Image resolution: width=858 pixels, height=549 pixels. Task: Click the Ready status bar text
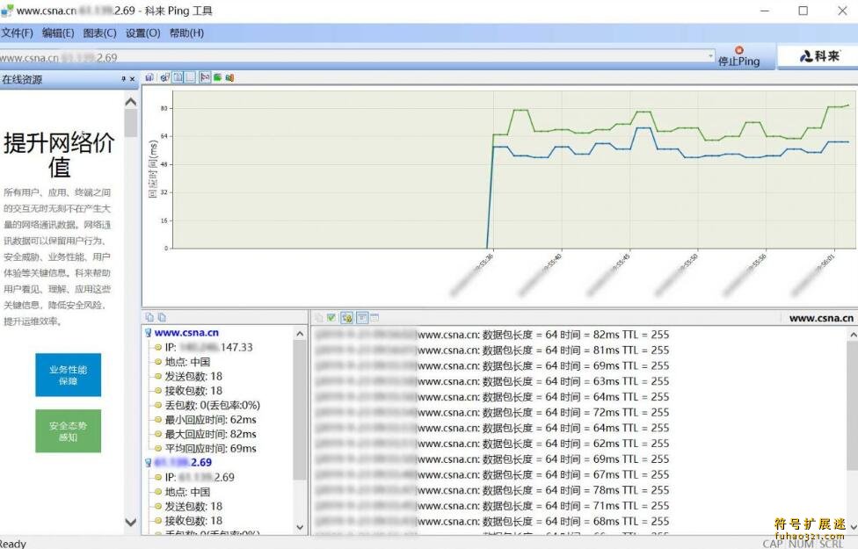12,544
